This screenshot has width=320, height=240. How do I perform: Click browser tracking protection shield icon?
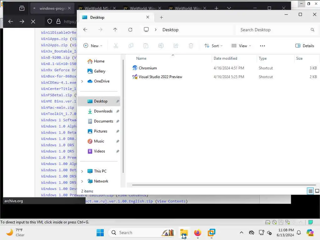point(50,22)
